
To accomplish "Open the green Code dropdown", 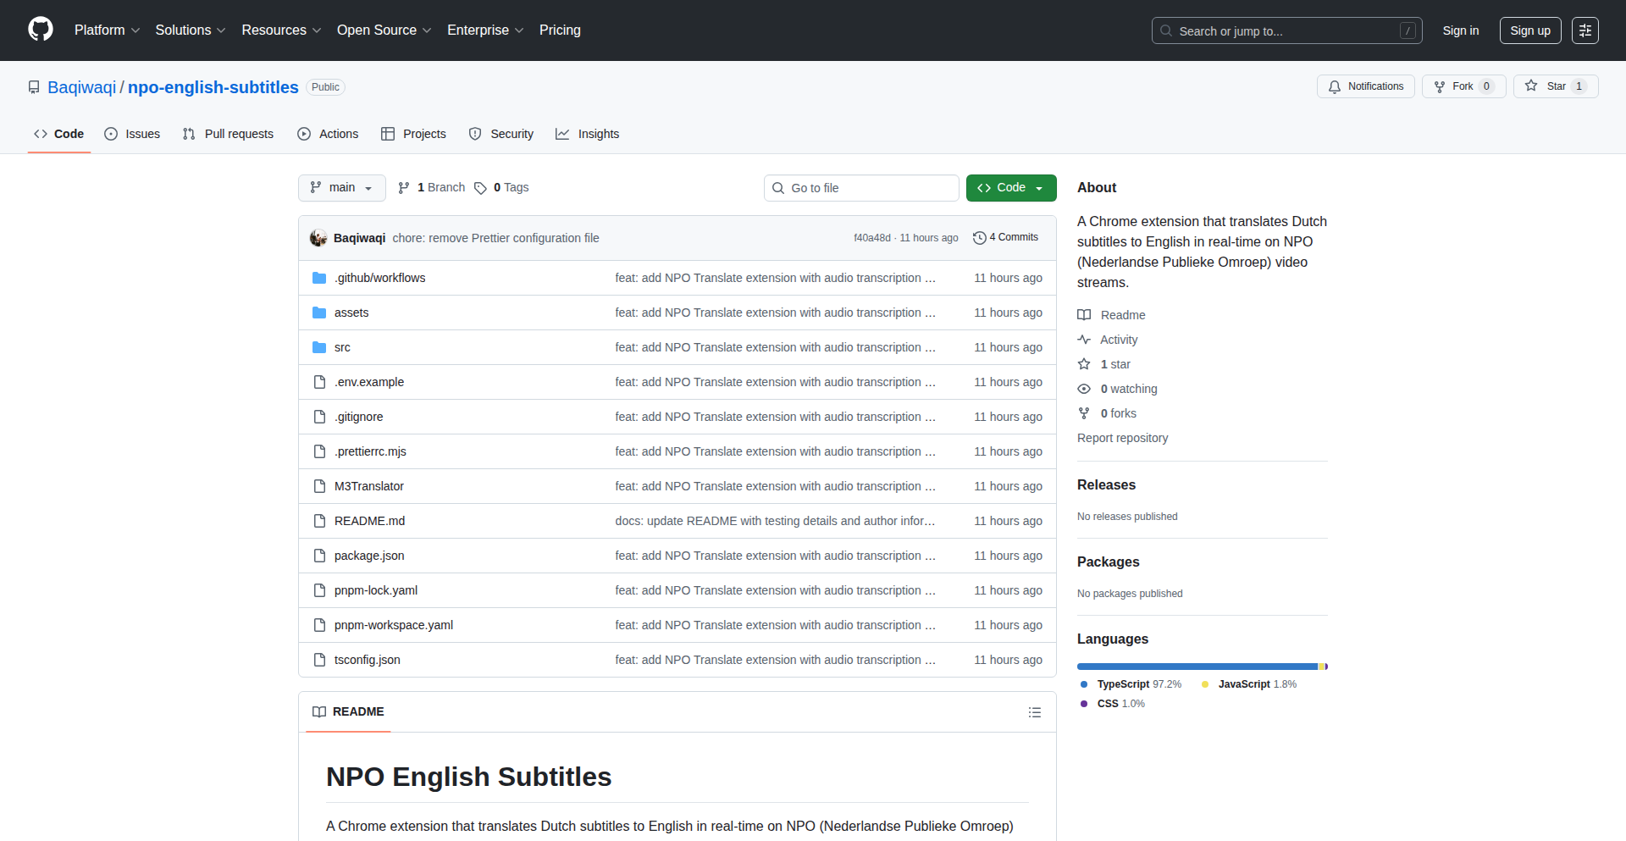I will (x=1010, y=188).
